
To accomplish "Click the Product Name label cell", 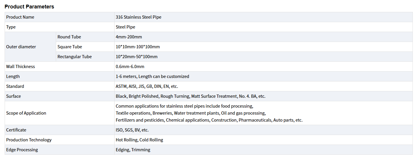I will (20, 17).
